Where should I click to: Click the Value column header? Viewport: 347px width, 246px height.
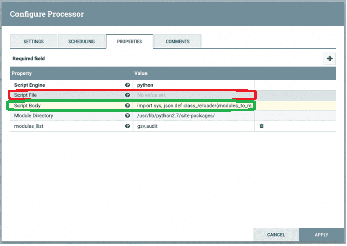(141, 74)
